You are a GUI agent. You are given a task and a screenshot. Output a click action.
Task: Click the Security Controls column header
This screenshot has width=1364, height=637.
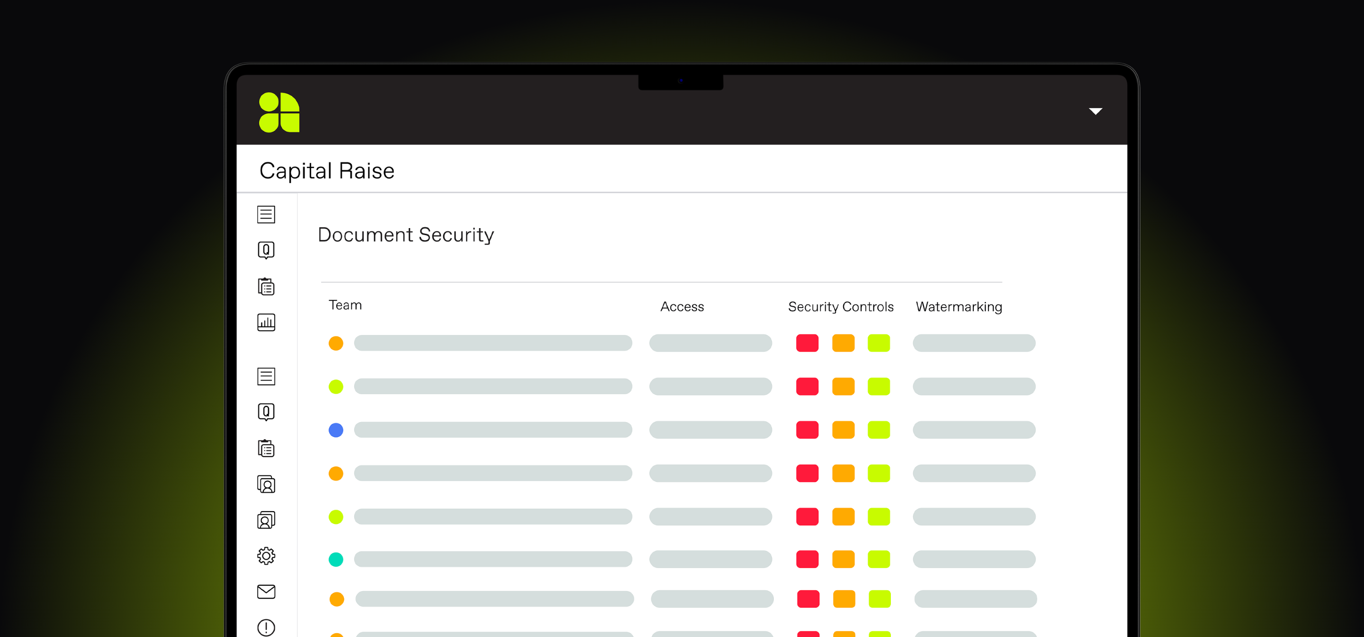tap(840, 307)
